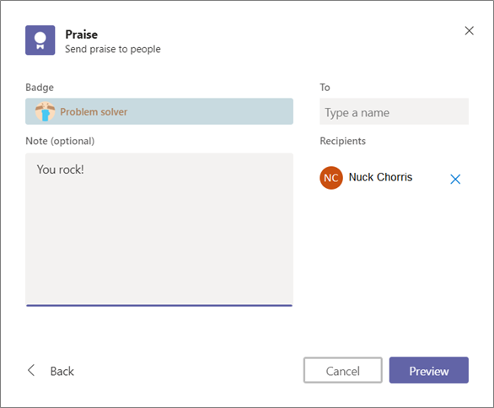Remove recipient Nuck Chorris
The height and width of the screenshot is (408, 494).
click(455, 179)
